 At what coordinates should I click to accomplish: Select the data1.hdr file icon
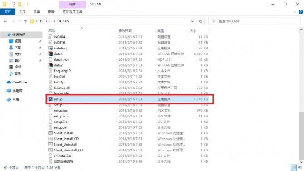tap(50, 59)
